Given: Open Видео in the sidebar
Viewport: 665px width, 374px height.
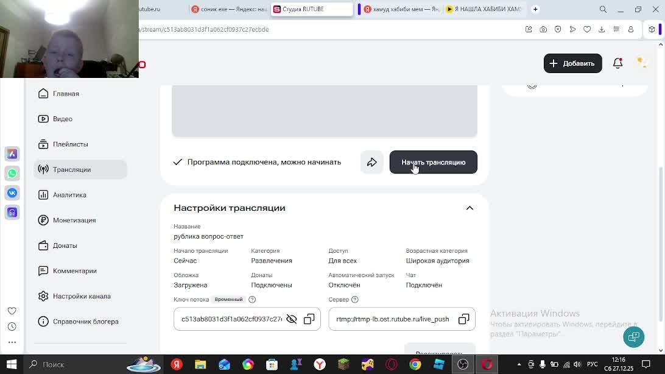Looking at the screenshot, I should point(80,119).
